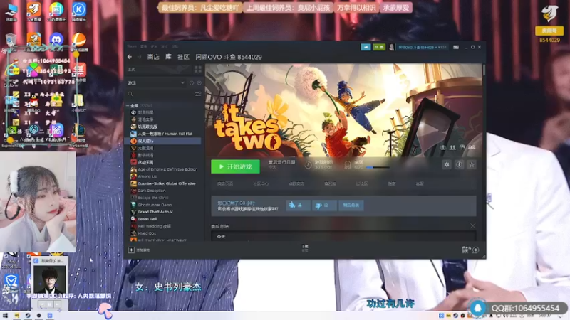Click the green notifications mail button

(x=379, y=47)
